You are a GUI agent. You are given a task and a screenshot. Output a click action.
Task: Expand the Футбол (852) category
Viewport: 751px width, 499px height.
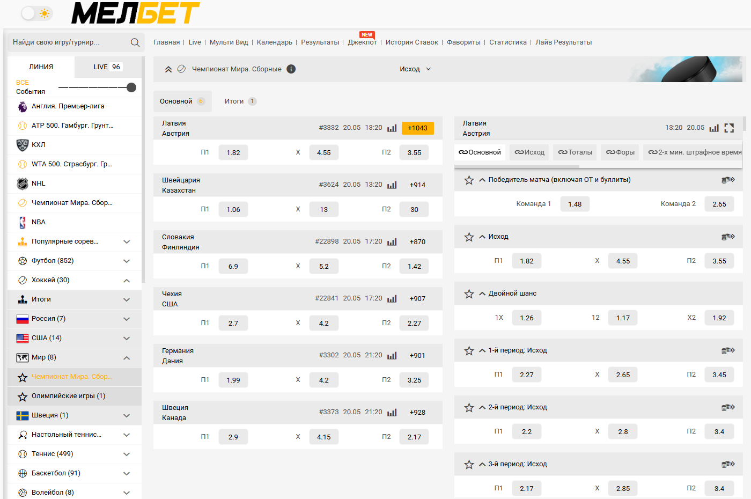click(127, 261)
